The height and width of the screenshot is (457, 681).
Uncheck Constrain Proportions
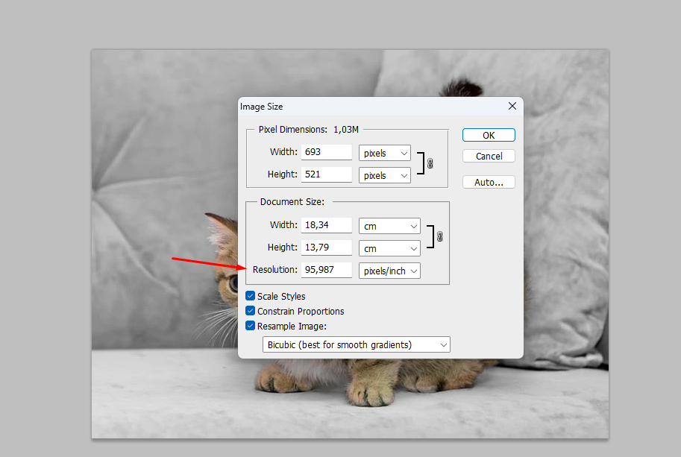(251, 311)
